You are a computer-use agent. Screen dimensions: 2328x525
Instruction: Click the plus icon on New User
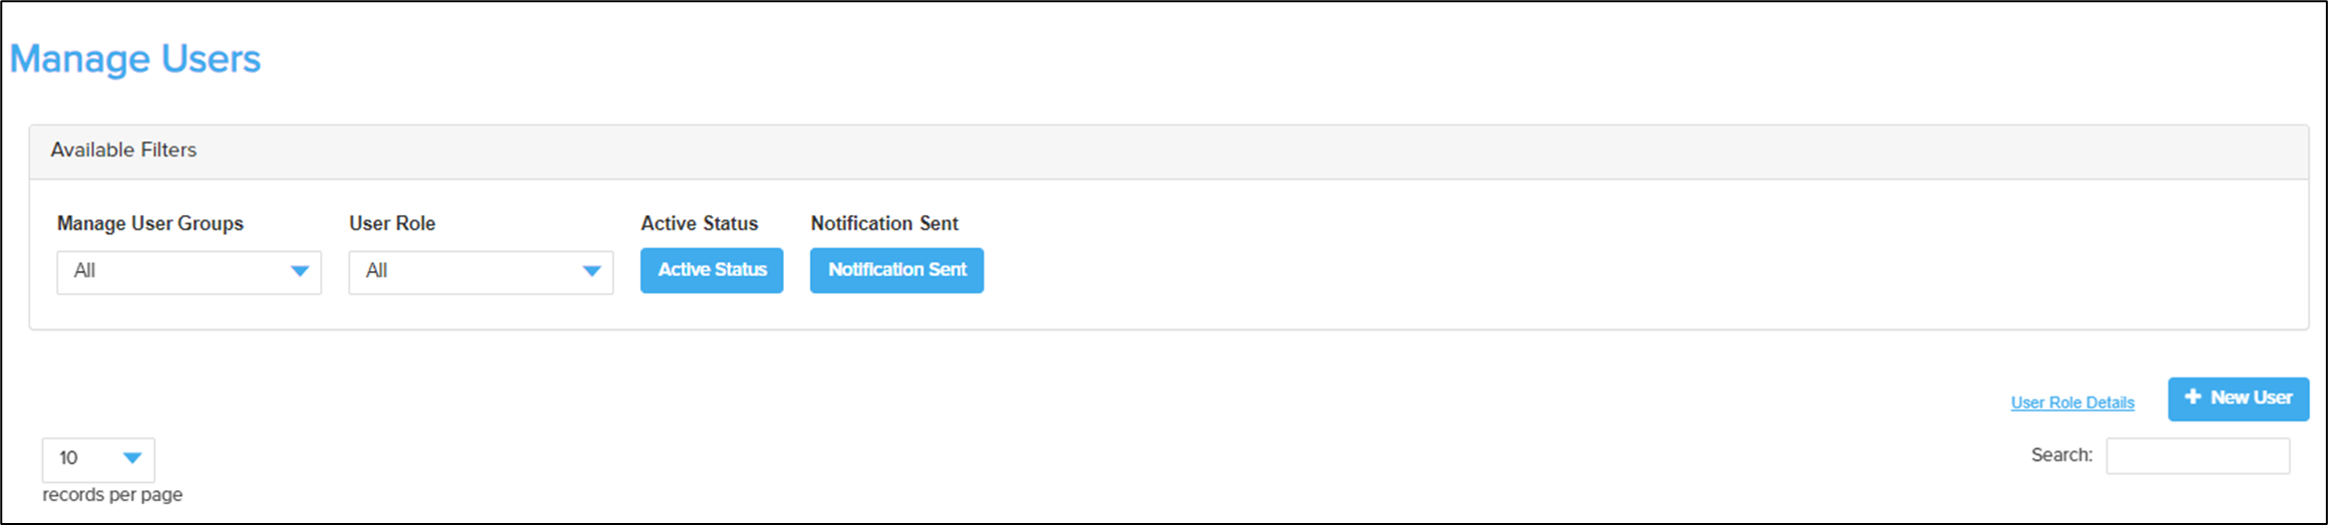[2193, 396]
